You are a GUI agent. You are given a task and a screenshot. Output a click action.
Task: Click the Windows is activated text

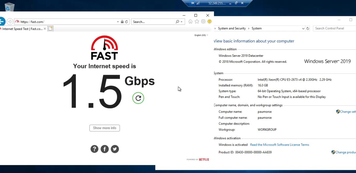[233, 145]
